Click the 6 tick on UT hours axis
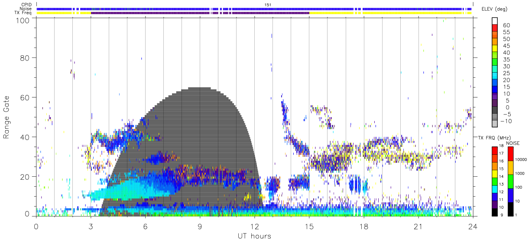 coord(146,226)
